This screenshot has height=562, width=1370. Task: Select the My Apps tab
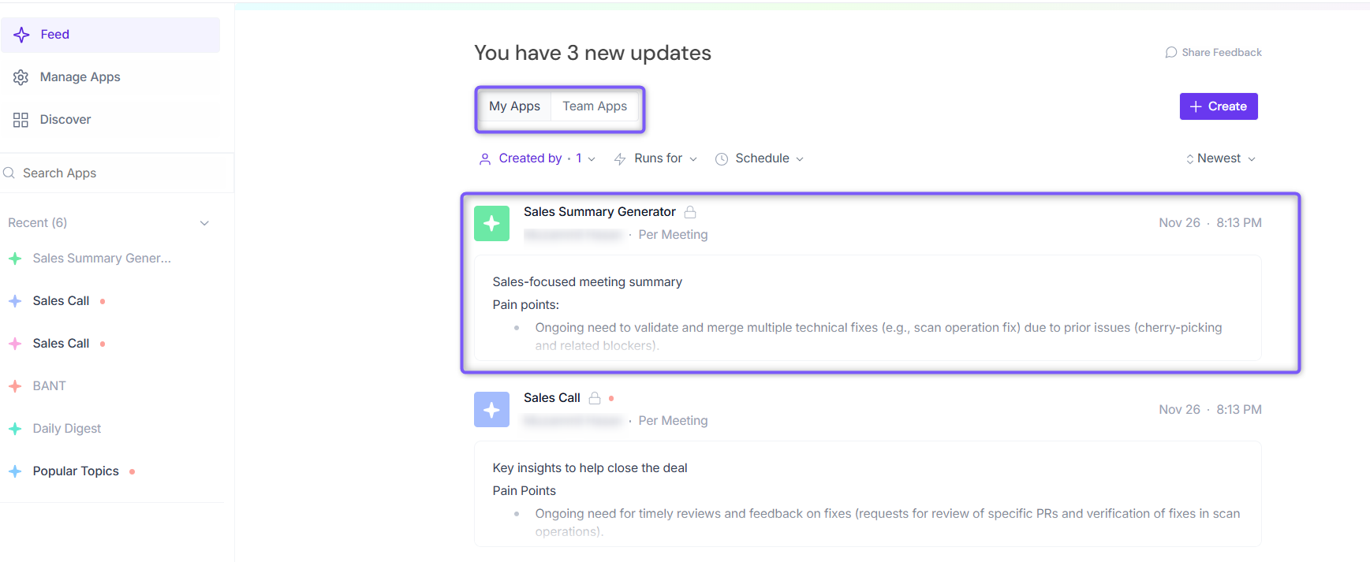point(514,106)
